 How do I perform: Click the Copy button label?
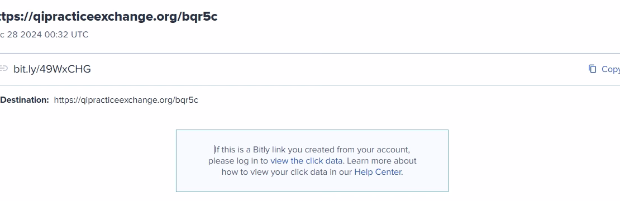coord(611,69)
